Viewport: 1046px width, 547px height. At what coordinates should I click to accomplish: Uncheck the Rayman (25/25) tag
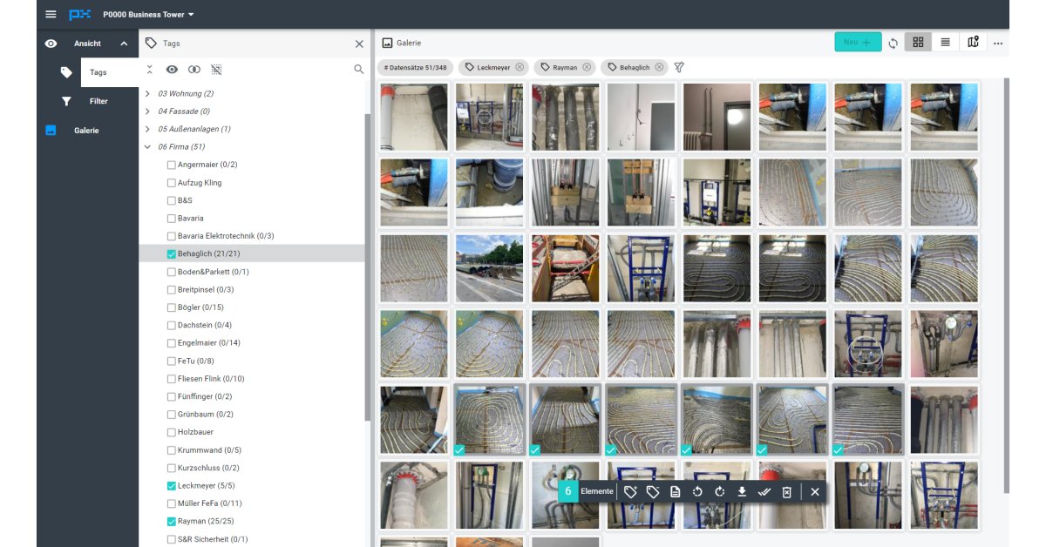pos(172,521)
